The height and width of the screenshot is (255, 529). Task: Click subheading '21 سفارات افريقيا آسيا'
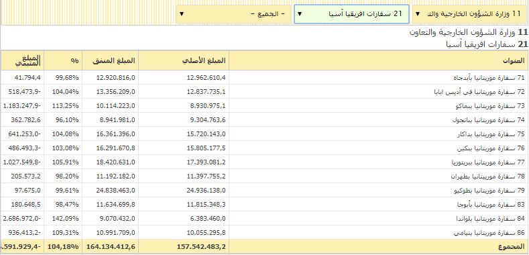pos(487,44)
